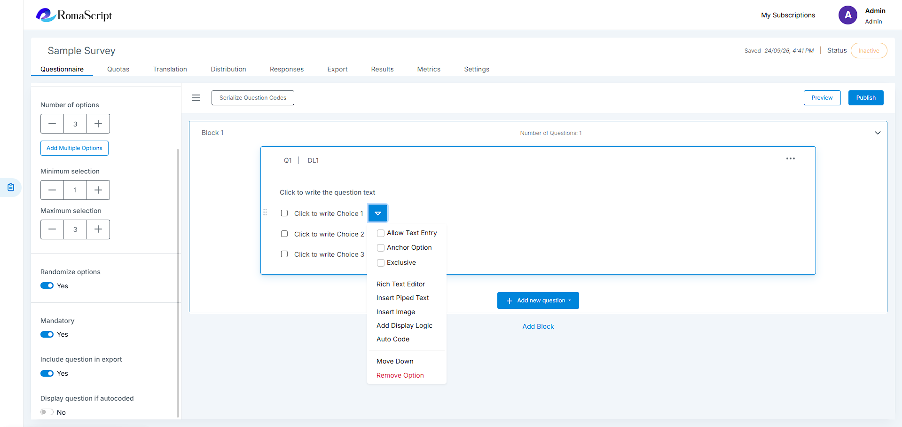902x427 pixels.
Task: Open the Settings tab
Action: click(x=477, y=69)
